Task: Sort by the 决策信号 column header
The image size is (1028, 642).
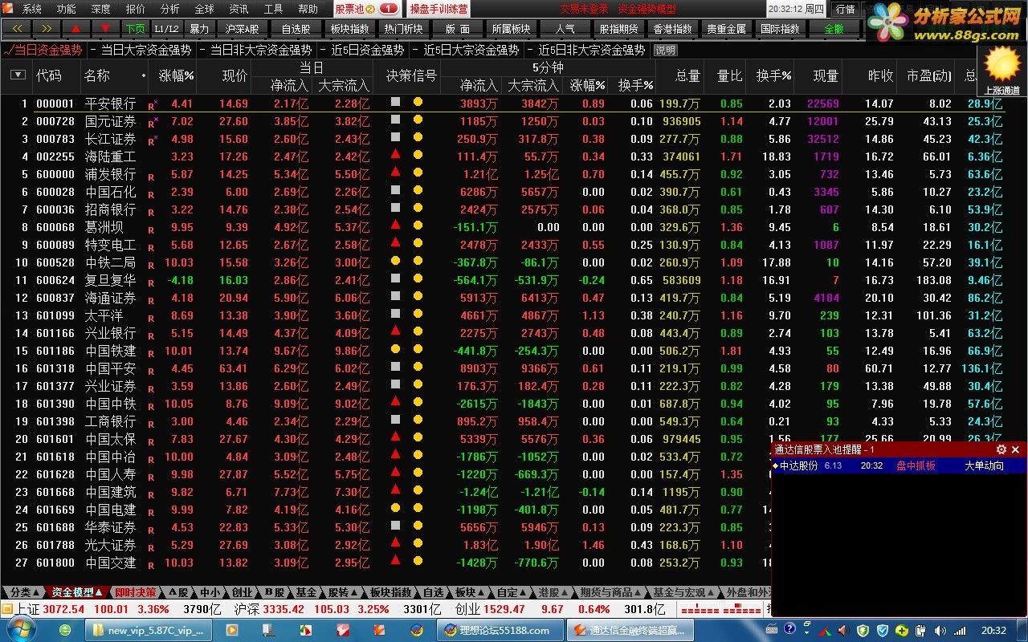Action: point(410,75)
